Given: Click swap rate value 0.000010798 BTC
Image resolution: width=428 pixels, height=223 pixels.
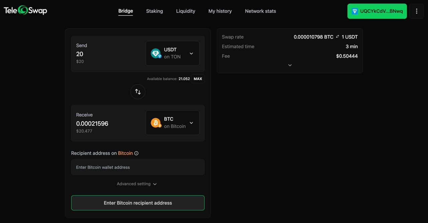Looking at the screenshot, I should coord(314,37).
